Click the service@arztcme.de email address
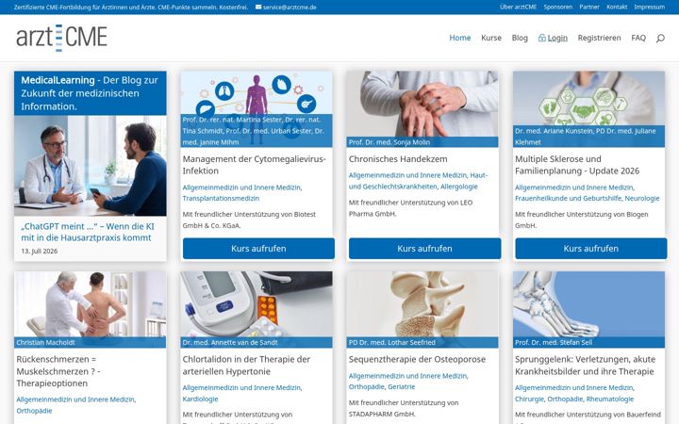 (x=290, y=7)
